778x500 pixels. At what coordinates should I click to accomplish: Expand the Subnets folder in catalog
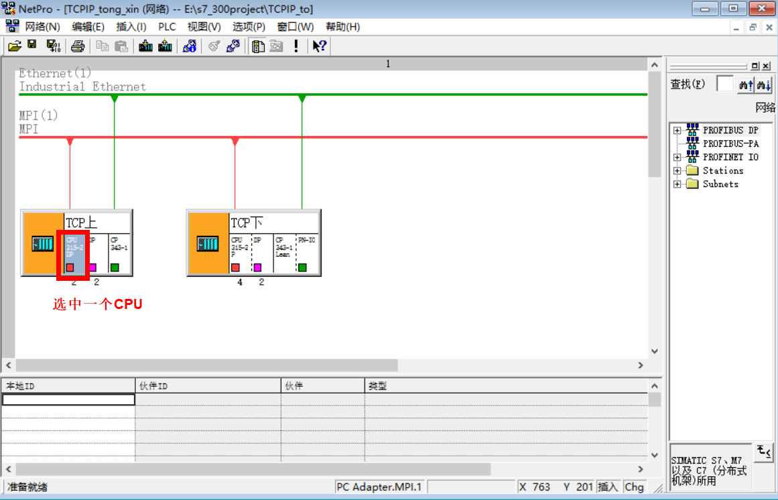pos(677,184)
